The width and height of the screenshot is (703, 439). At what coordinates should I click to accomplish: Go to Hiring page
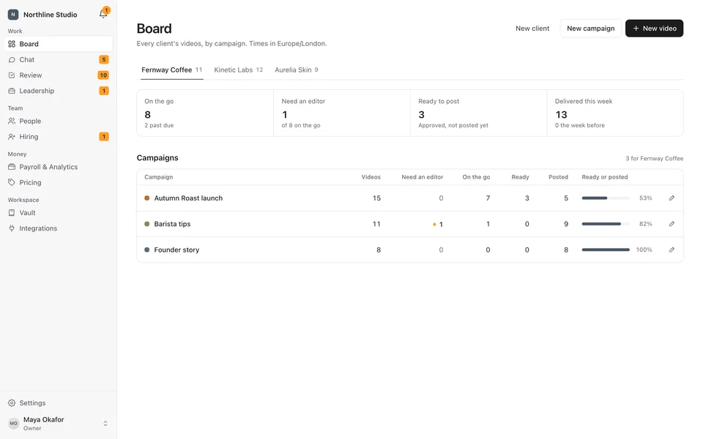pyautogui.click(x=59, y=137)
